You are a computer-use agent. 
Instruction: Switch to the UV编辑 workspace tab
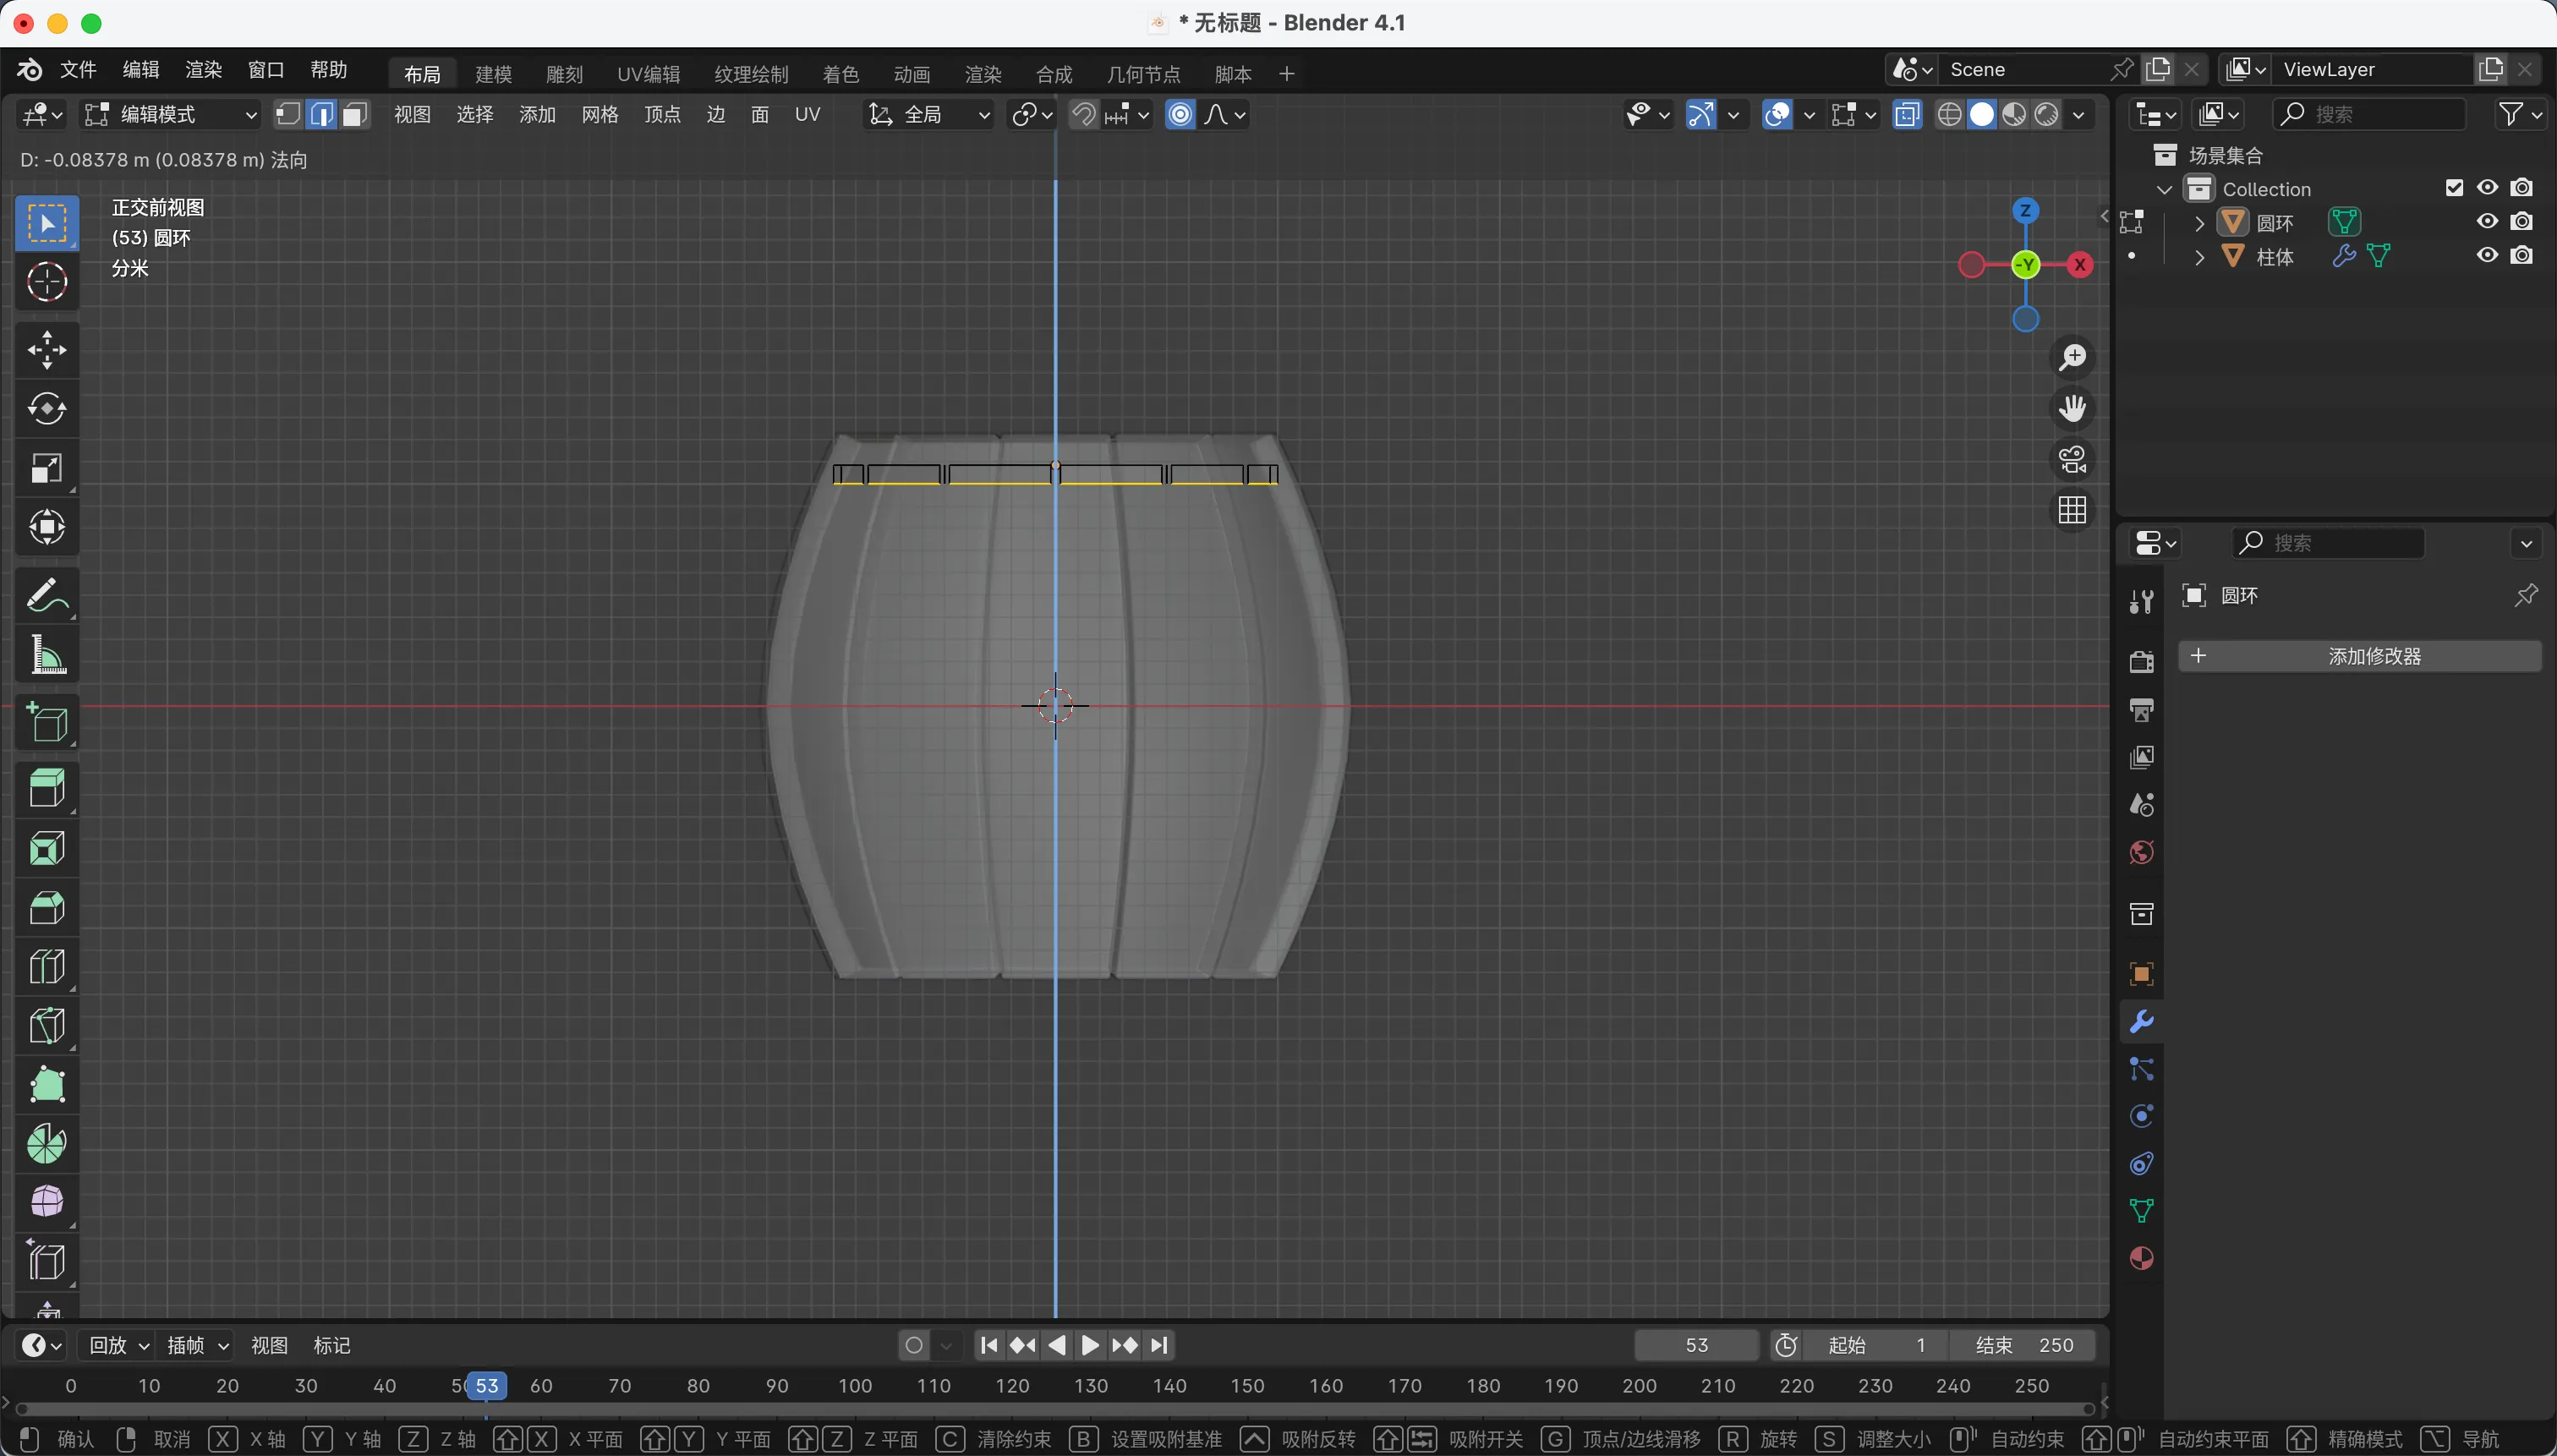pyautogui.click(x=648, y=74)
